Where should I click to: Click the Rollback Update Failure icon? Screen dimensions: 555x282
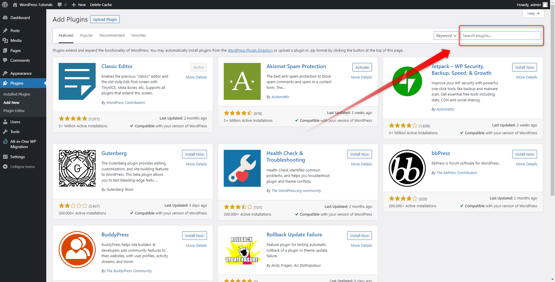[x=242, y=250]
